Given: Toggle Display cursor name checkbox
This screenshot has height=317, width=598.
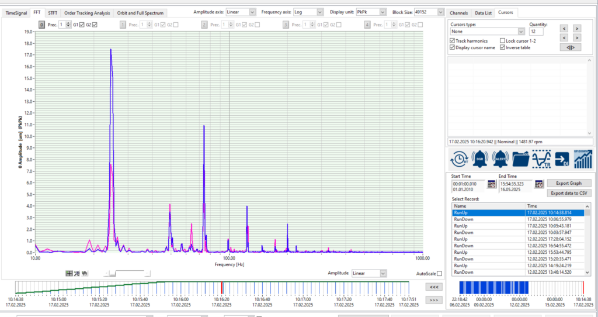Looking at the screenshot, I should (453, 48).
